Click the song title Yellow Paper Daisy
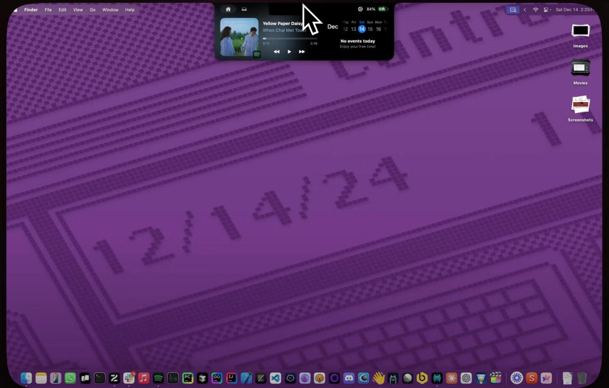The image size is (609, 388). tap(283, 24)
